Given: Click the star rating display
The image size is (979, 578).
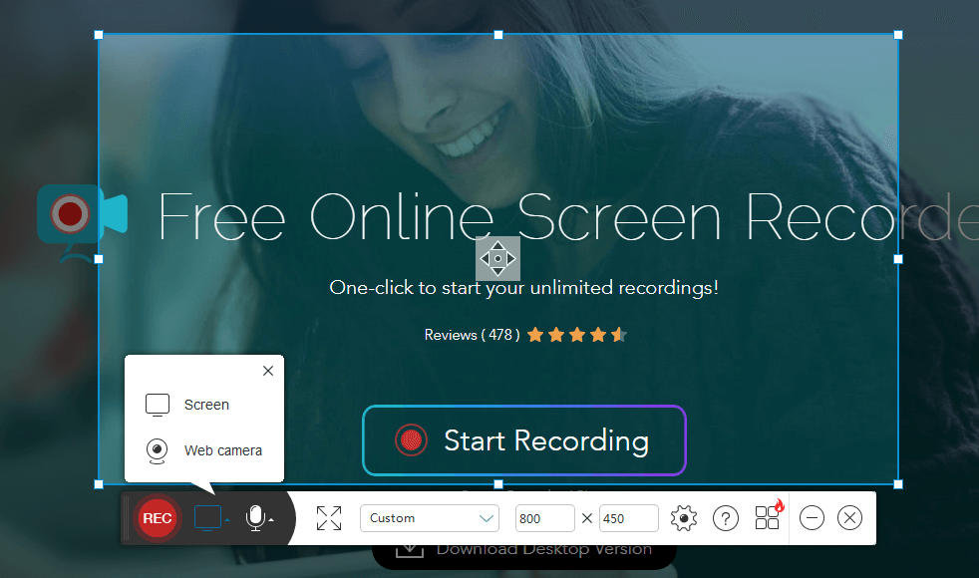Looking at the screenshot, I should click(x=576, y=335).
